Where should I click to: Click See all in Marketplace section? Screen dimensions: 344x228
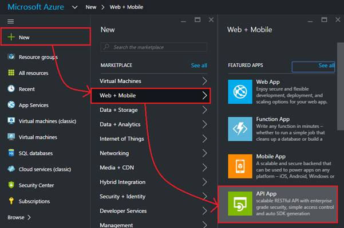199,66
